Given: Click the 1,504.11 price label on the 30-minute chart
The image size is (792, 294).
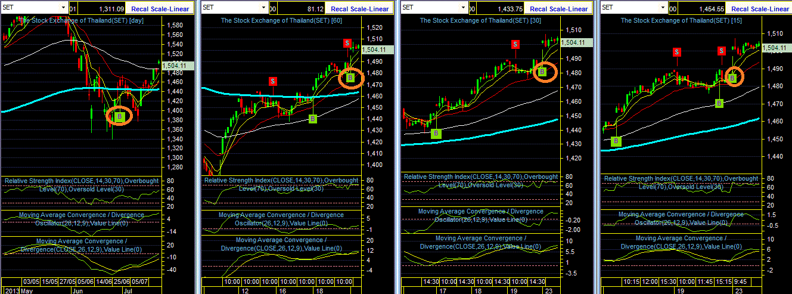Looking at the screenshot, I should pos(577,42).
